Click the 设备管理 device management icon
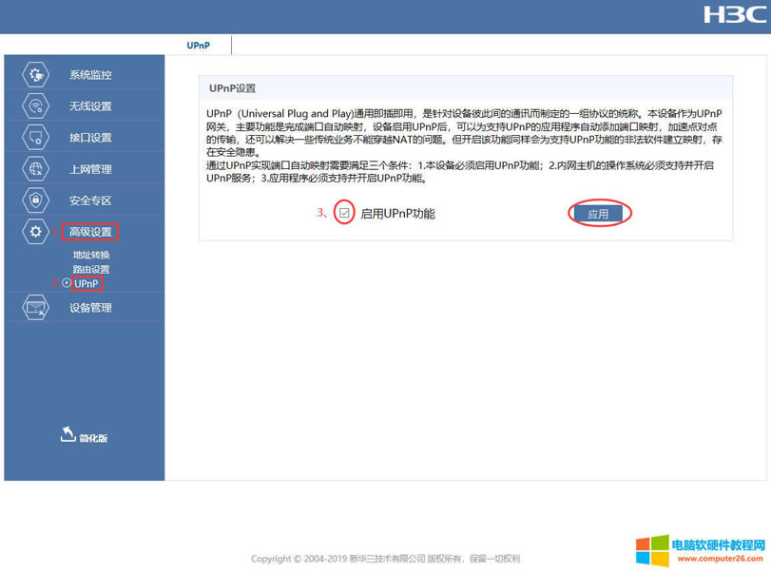This screenshot has width=771, height=572. pos(36,308)
